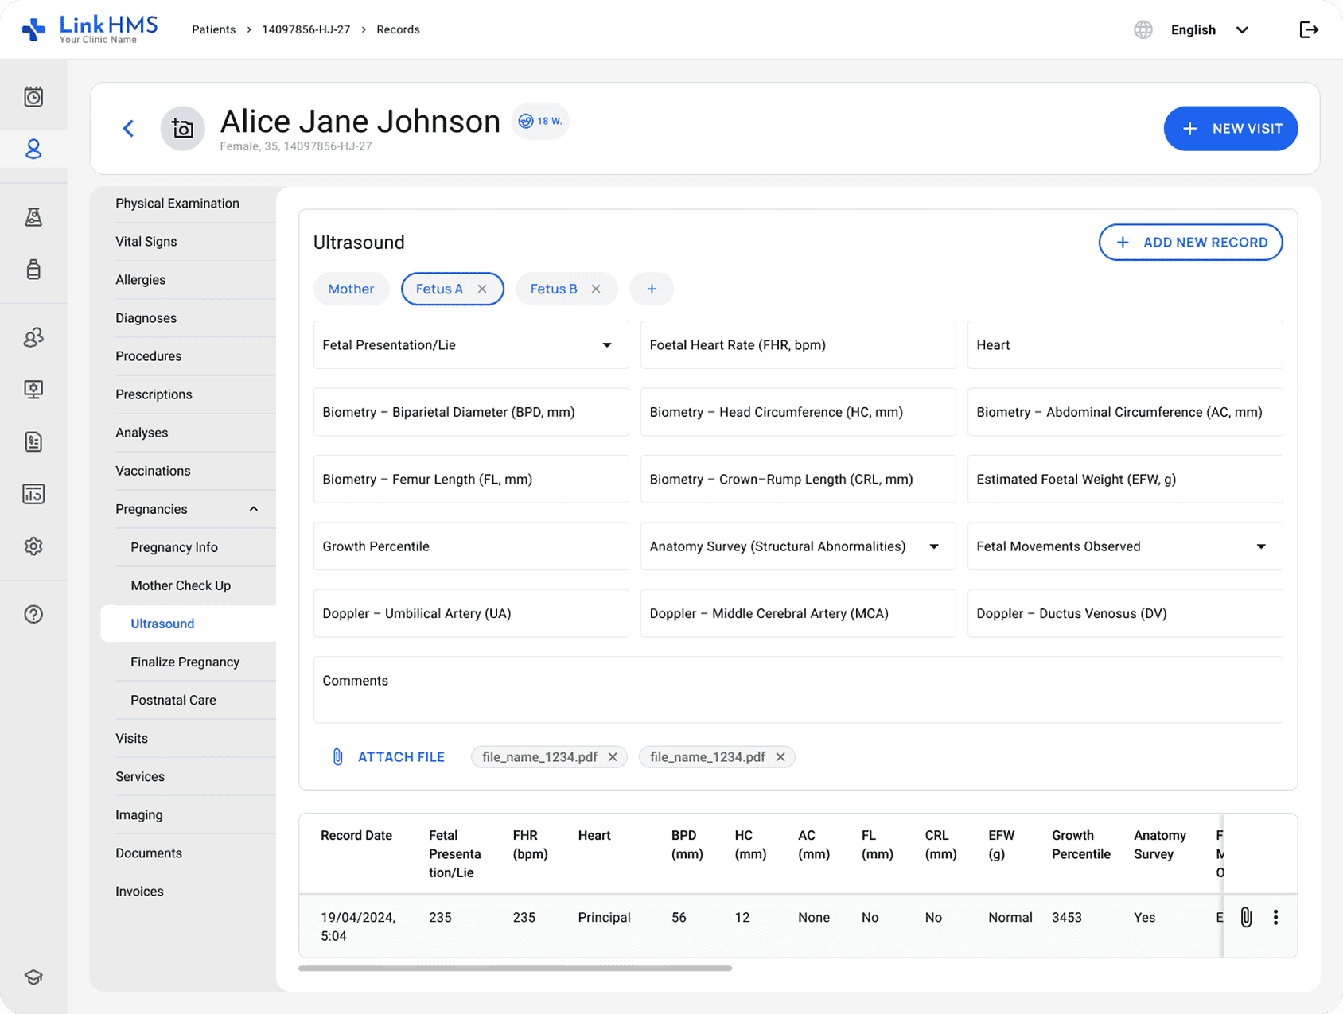Viewport: 1343px width, 1014px height.
Task: Switch to the Mother tab
Action: (x=351, y=289)
